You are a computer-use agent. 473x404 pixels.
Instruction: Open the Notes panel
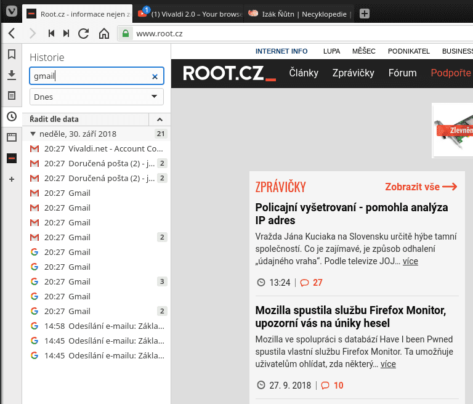click(x=12, y=95)
